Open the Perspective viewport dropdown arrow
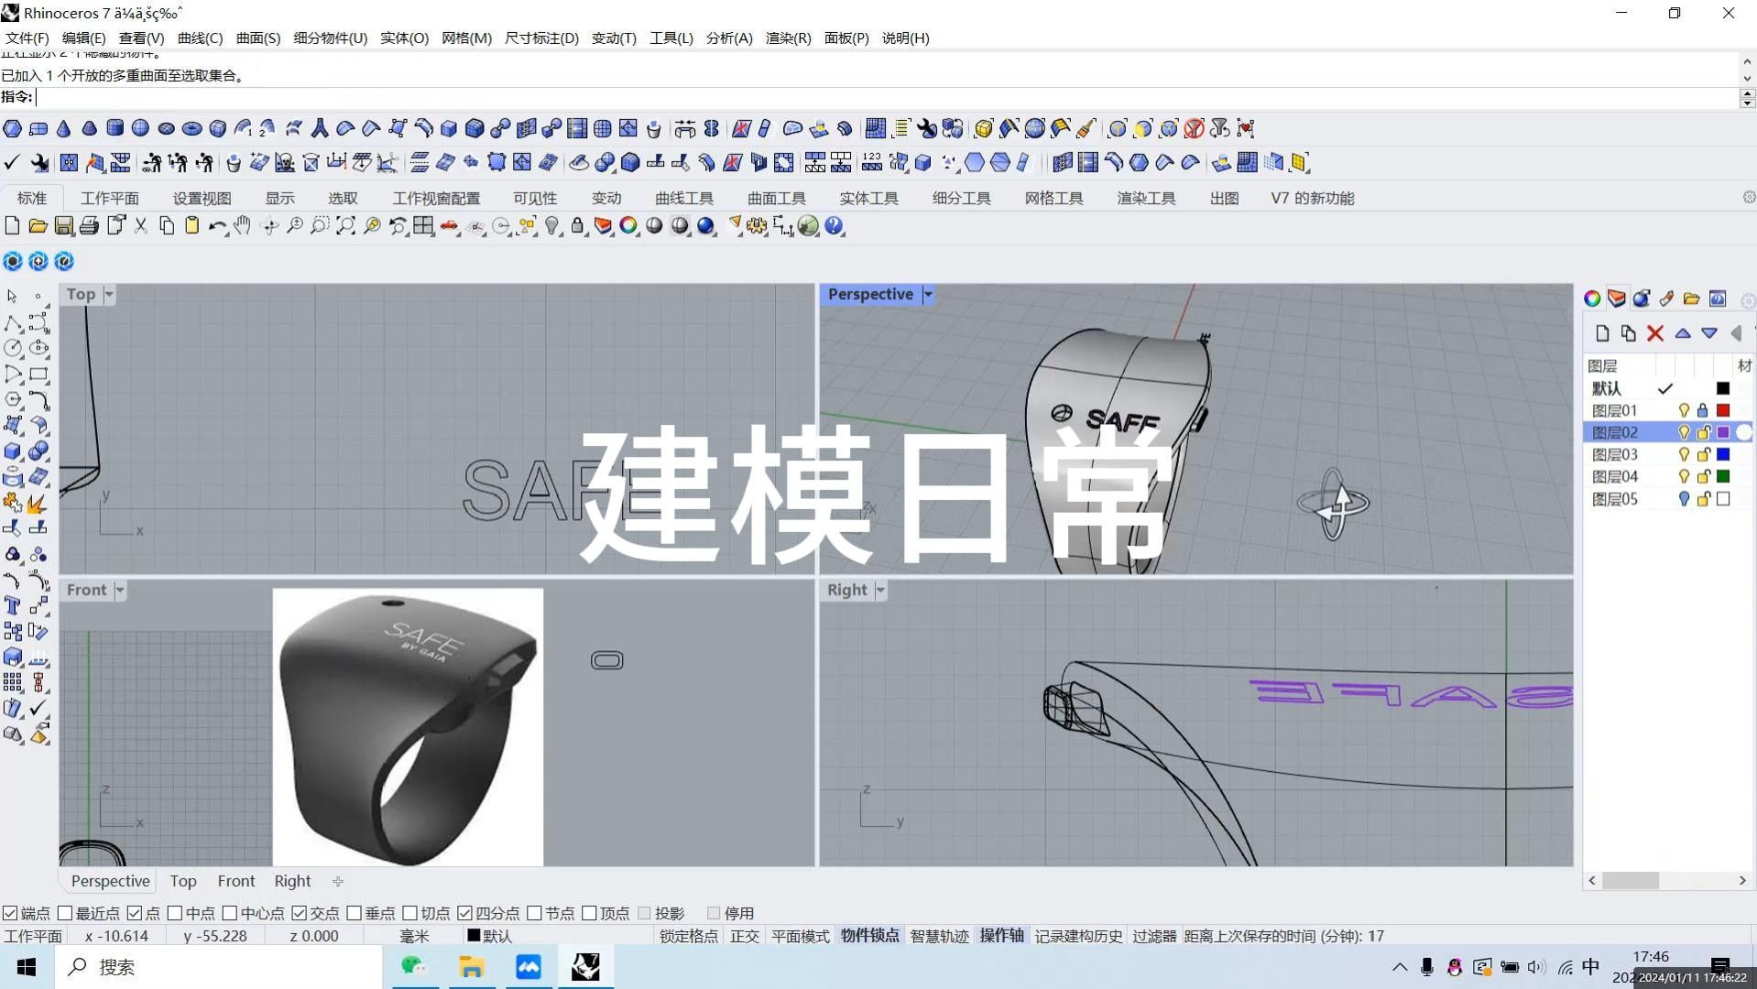The width and height of the screenshot is (1757, 989). [928, 295]
